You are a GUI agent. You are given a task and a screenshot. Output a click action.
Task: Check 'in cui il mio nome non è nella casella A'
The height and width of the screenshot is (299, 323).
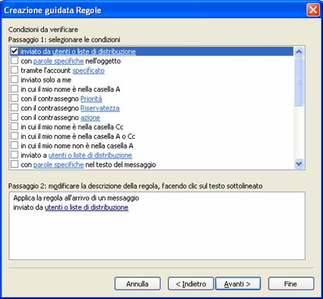pos(14,145)
